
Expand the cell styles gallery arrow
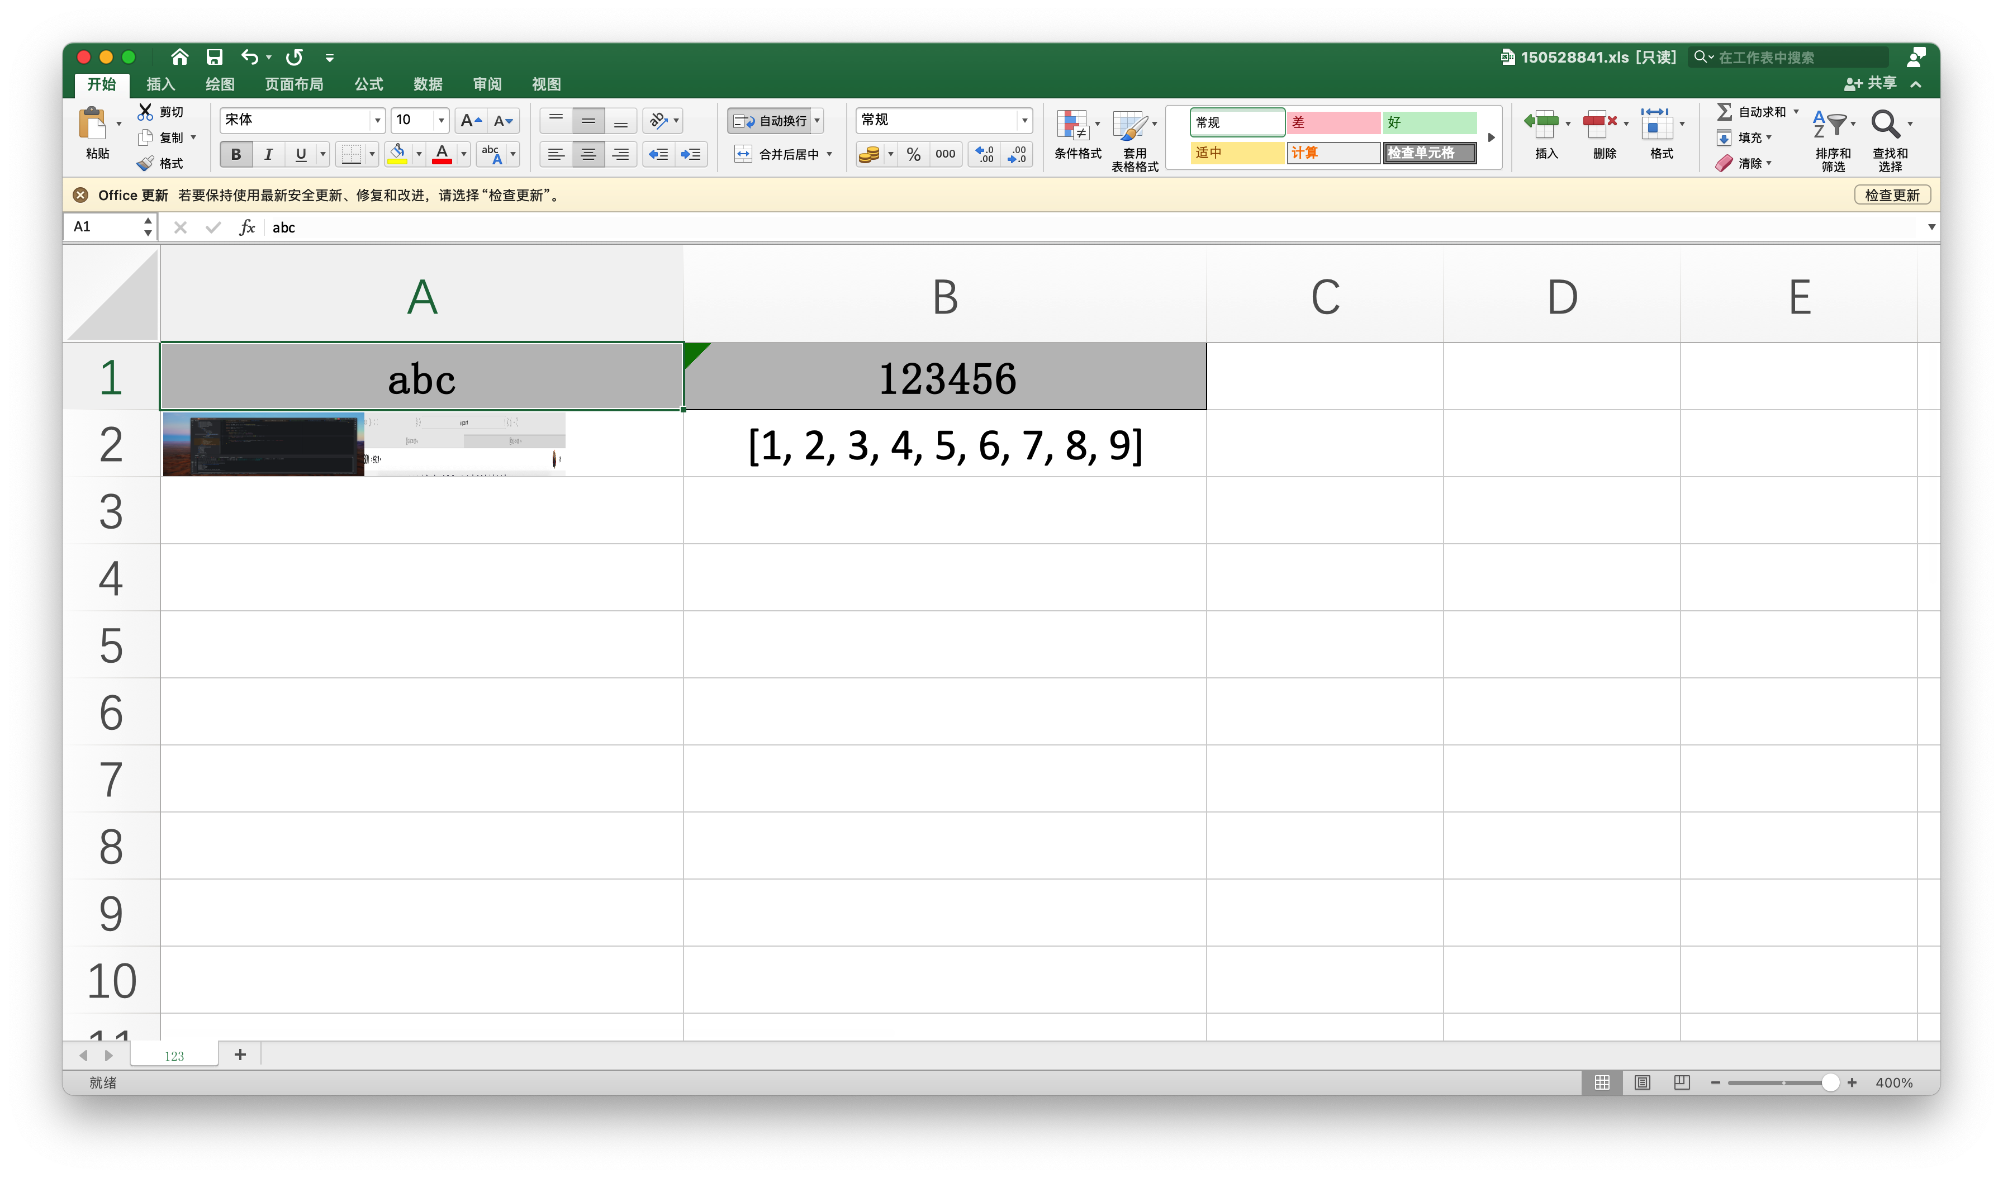[1491, 137]
